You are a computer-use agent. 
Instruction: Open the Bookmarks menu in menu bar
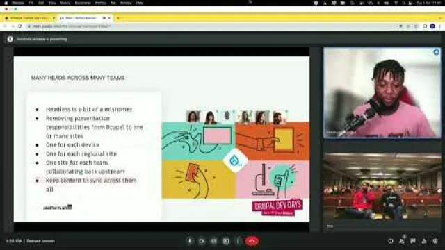pyautogui.click(x=83, y=3)
